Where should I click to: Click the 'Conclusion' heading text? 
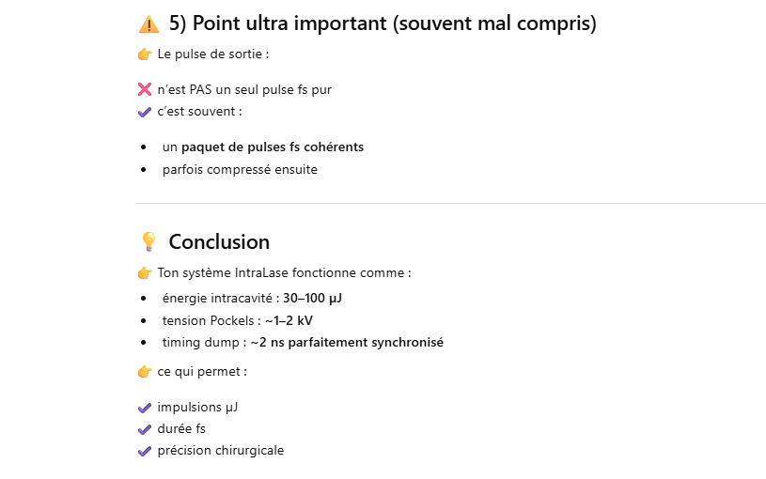pyautogui.click(x=219, y=242)
